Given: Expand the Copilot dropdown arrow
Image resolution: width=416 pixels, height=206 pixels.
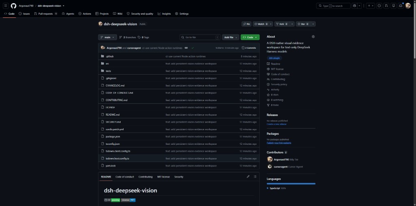Looking at the screenshot, I should click(360, 6).
